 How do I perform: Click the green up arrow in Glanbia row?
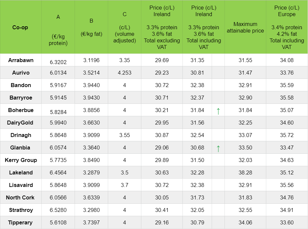pyautogui.click(x=218, y=149)
